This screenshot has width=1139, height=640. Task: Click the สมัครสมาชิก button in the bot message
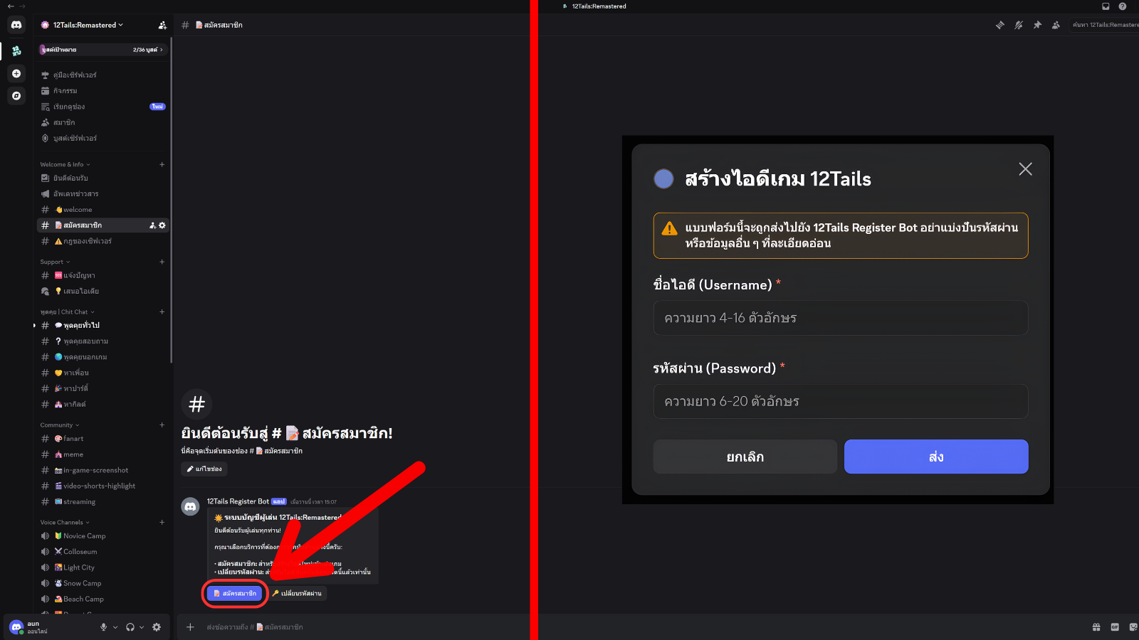tap(235, 593)
